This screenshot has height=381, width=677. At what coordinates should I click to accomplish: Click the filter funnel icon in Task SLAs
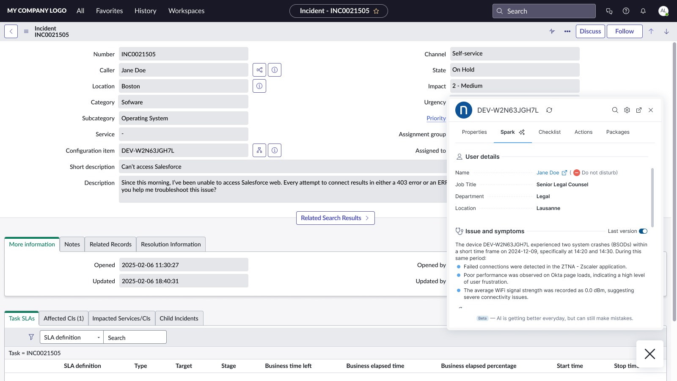31,337
